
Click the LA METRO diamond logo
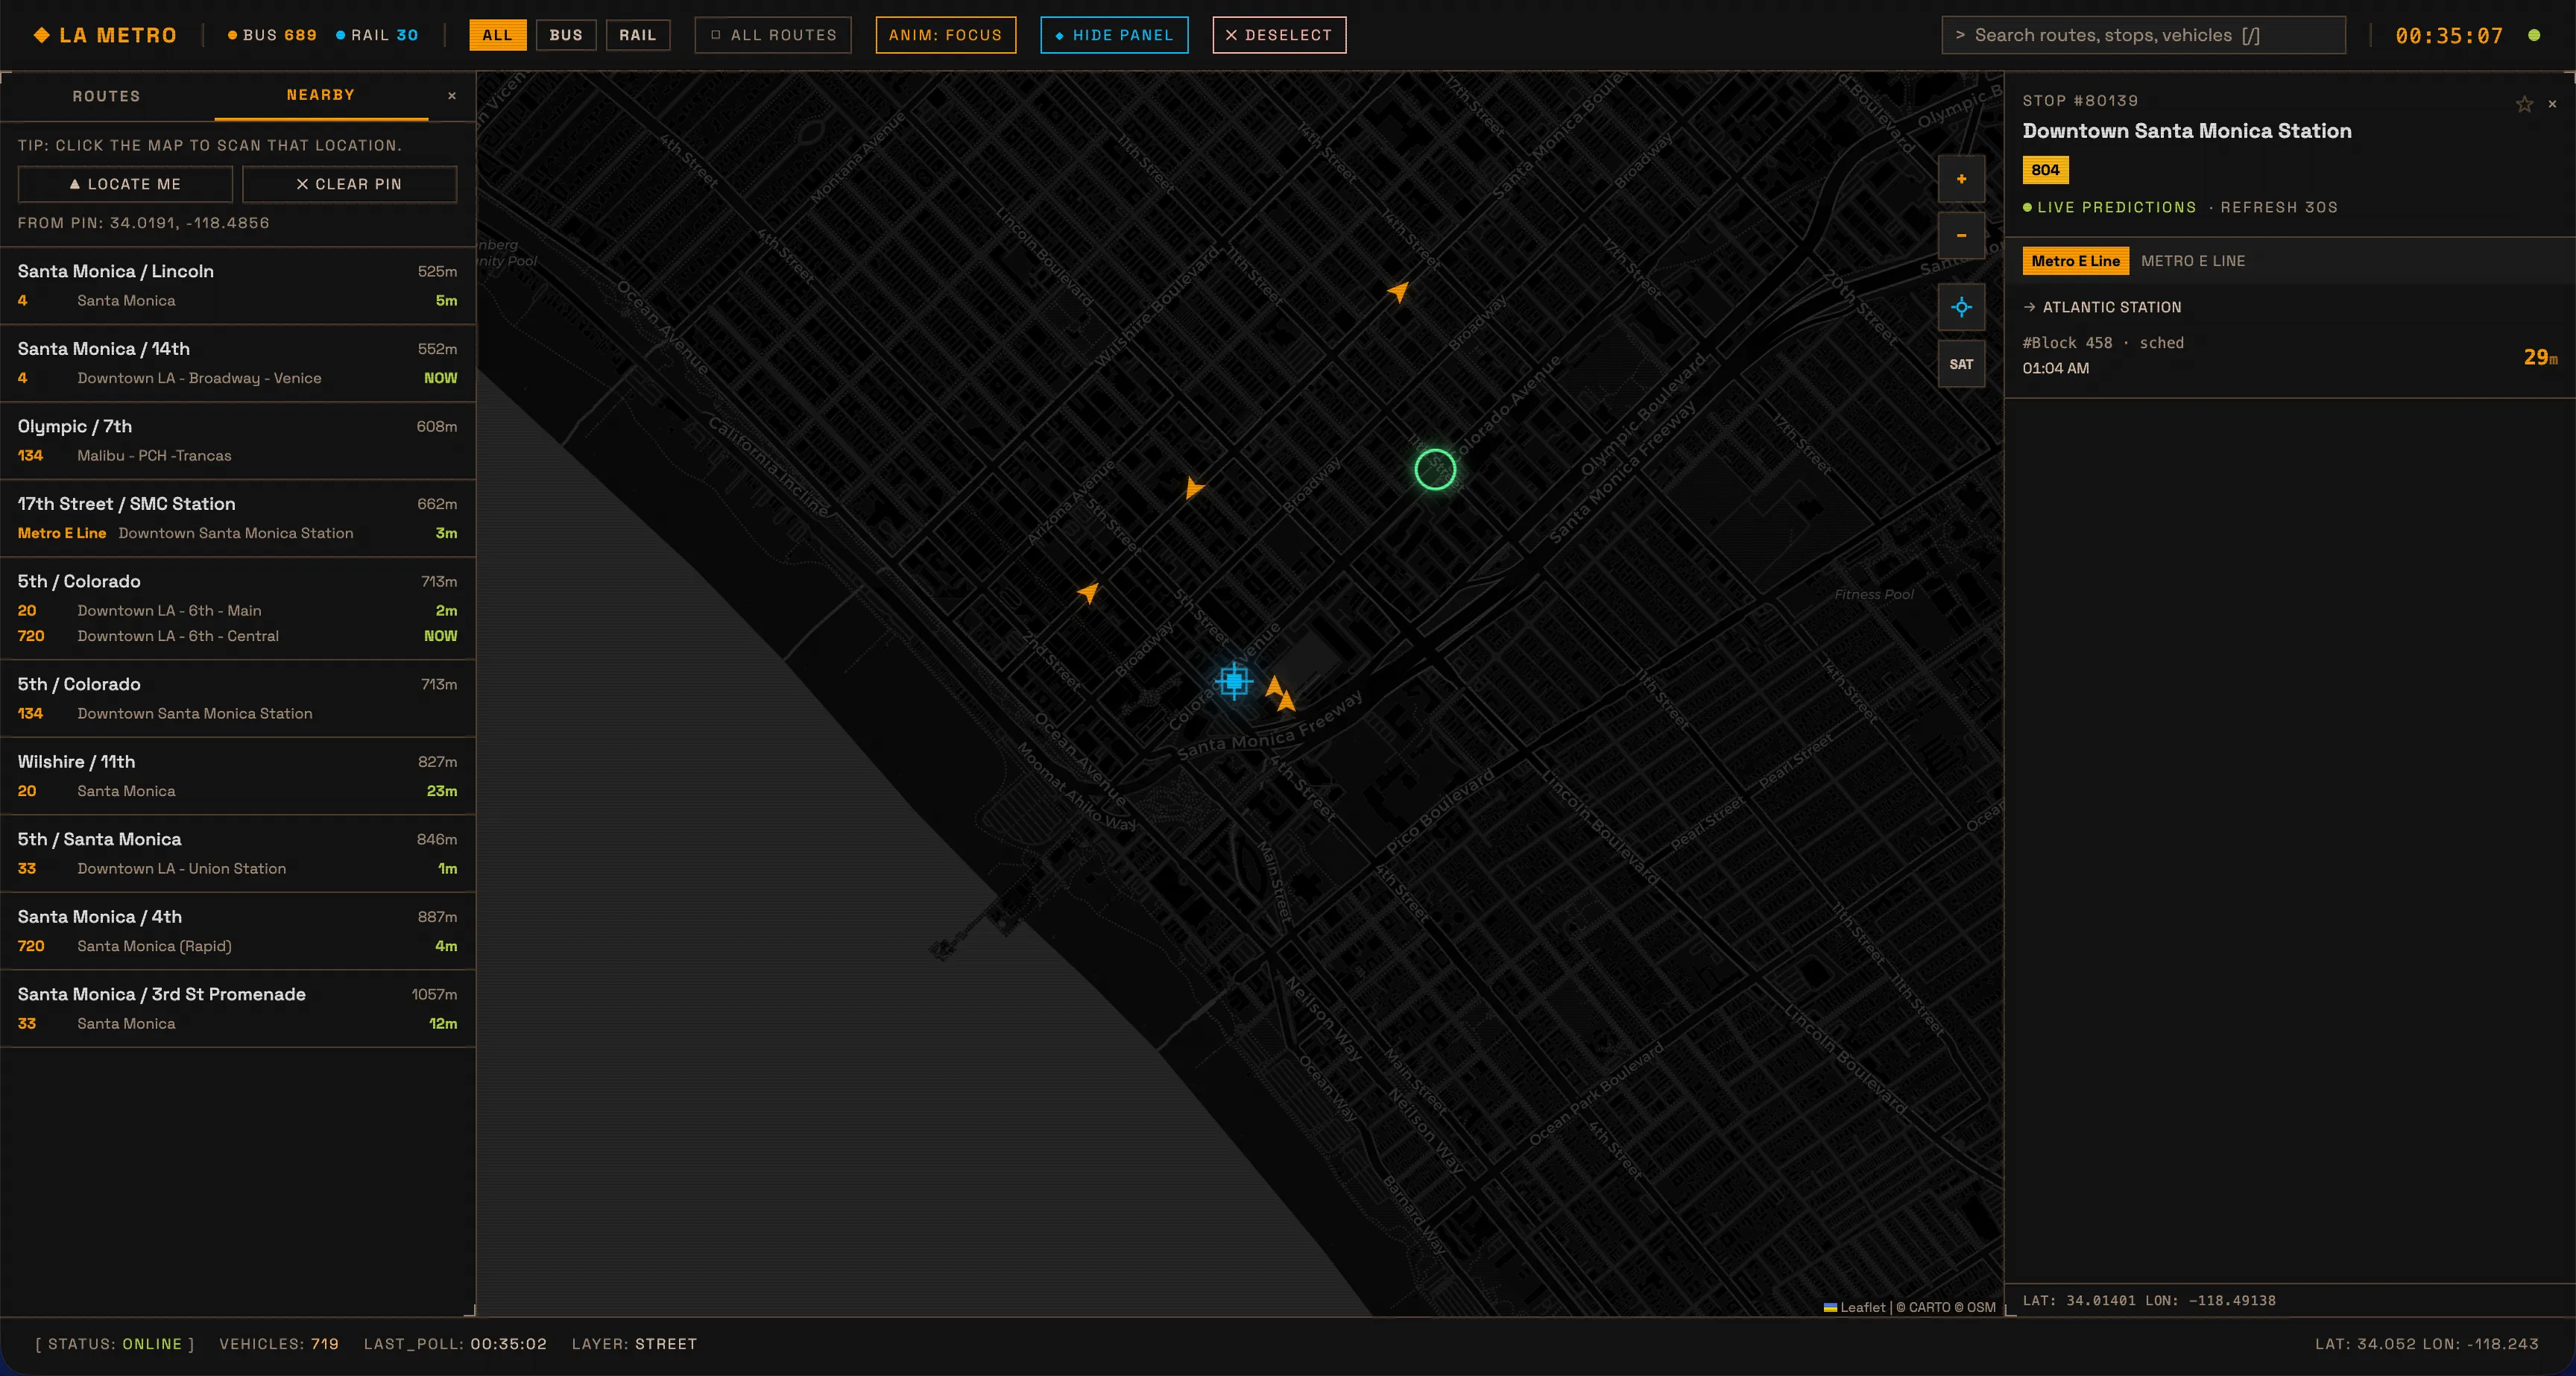tap(41, 35)
